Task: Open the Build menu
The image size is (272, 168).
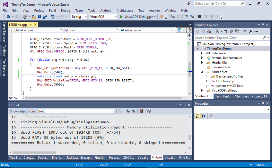Action: 52,11
